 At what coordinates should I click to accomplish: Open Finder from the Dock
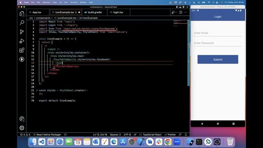coord(33,142)
